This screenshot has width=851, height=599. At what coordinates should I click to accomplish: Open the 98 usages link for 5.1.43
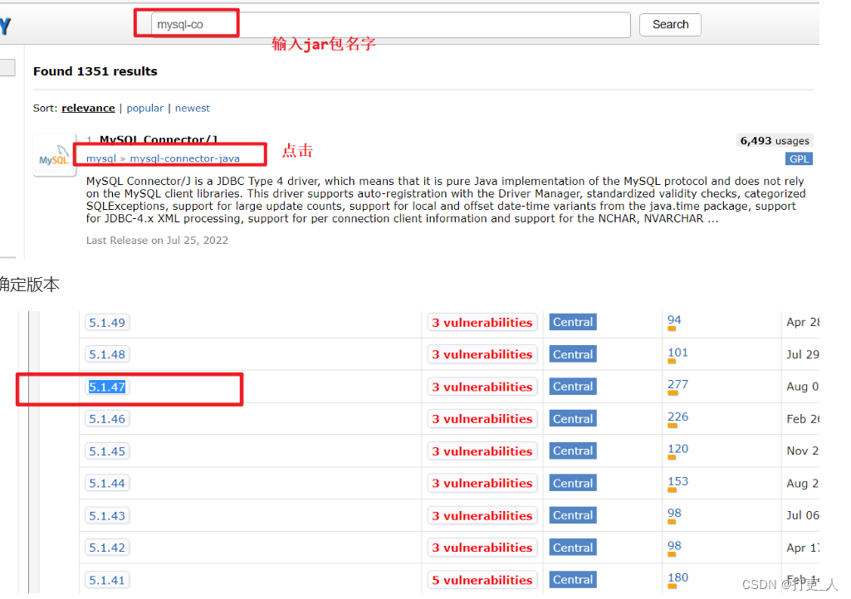point(674,514)
